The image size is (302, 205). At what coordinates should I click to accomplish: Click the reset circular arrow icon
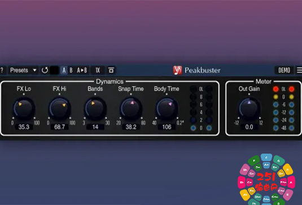tap(45, 70)
